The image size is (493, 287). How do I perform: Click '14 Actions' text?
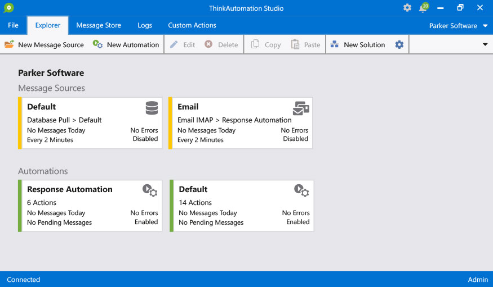(196, 203)
